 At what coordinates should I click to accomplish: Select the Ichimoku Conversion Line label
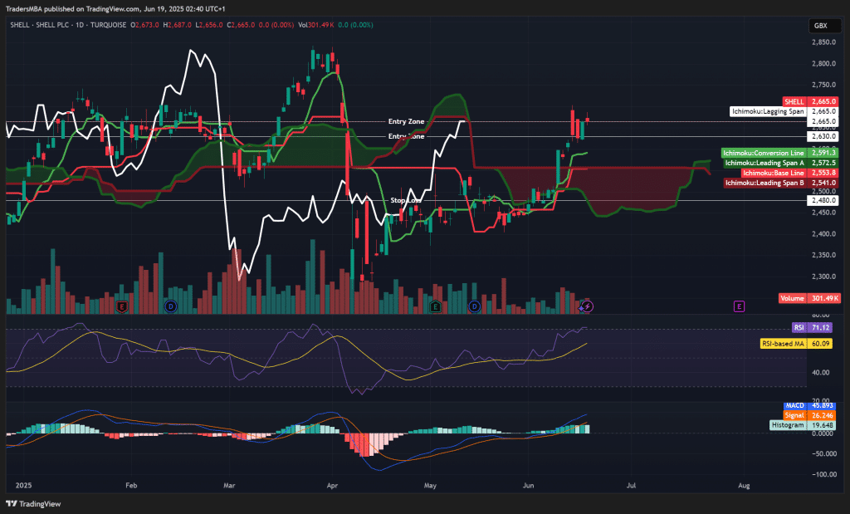coord(763,153)
